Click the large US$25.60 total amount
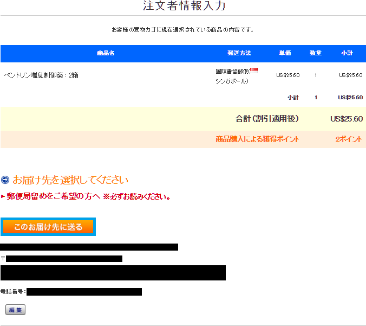This screenshot has width=366, height=326. click(x=347, y=119)
